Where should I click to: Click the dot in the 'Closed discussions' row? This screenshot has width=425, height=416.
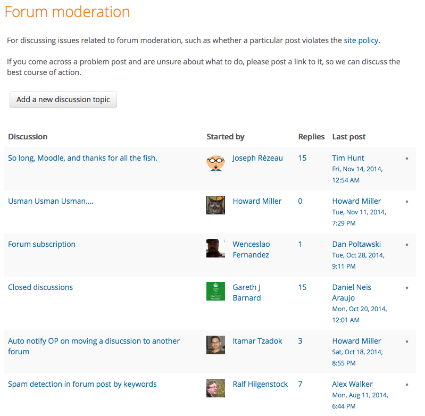pos(407,288)
